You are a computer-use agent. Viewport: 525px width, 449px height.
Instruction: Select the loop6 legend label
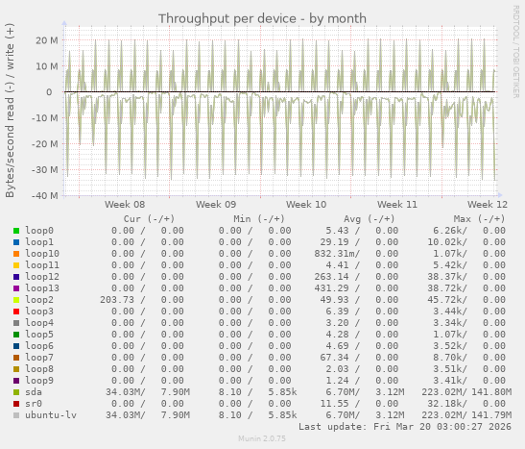[39, 346]
